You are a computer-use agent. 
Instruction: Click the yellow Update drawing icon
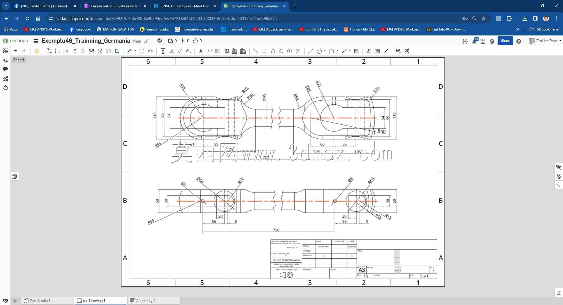[x=37, y=51]
